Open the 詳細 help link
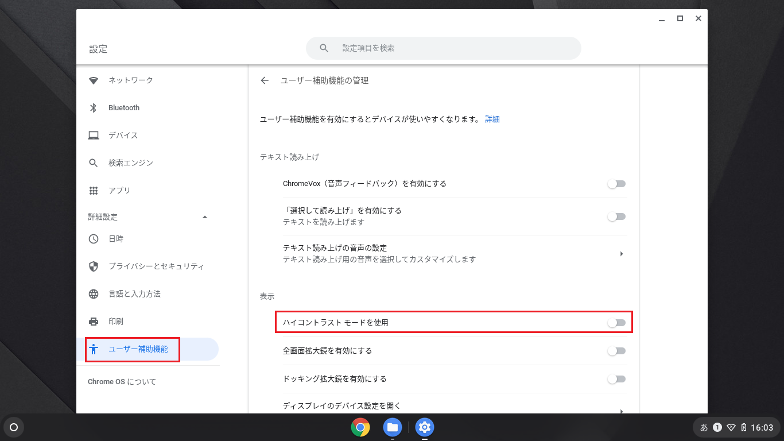 point(492,119)
